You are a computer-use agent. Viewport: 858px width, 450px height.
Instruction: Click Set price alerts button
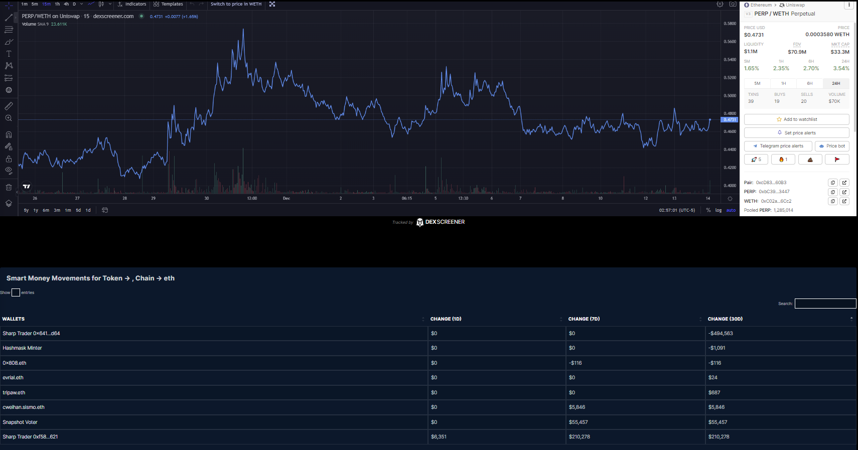click(x=796, y=133)
